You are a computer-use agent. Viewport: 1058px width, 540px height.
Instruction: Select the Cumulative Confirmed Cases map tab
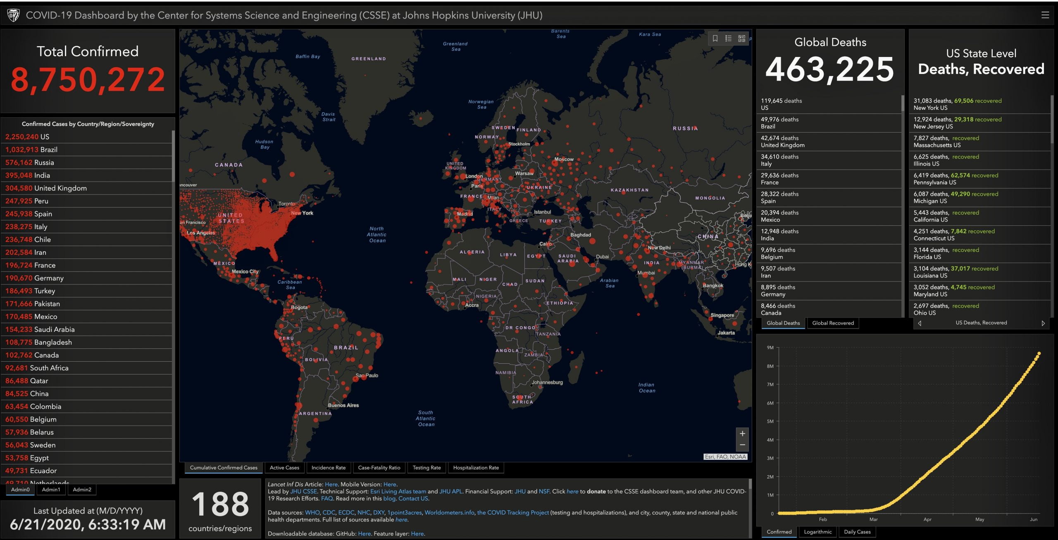pos(224,468)
